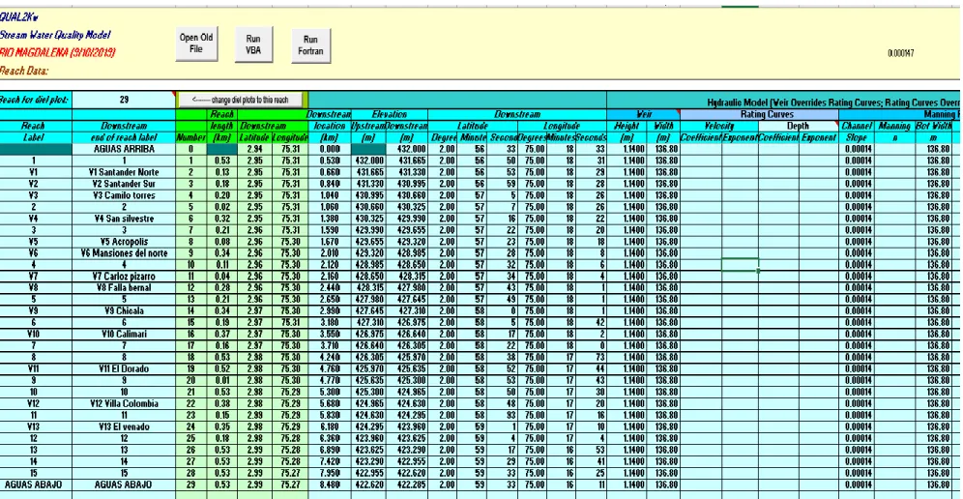Select the AGUAS ABAJO reach label cell
The height and width of the screenshot is (499, 963).
pyautogui.click(x=36, y=484)
